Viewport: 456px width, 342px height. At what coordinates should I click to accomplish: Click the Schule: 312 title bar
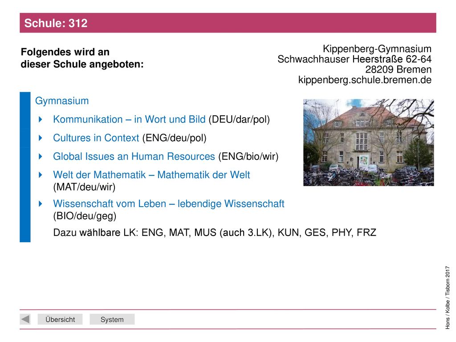point(228,23)
